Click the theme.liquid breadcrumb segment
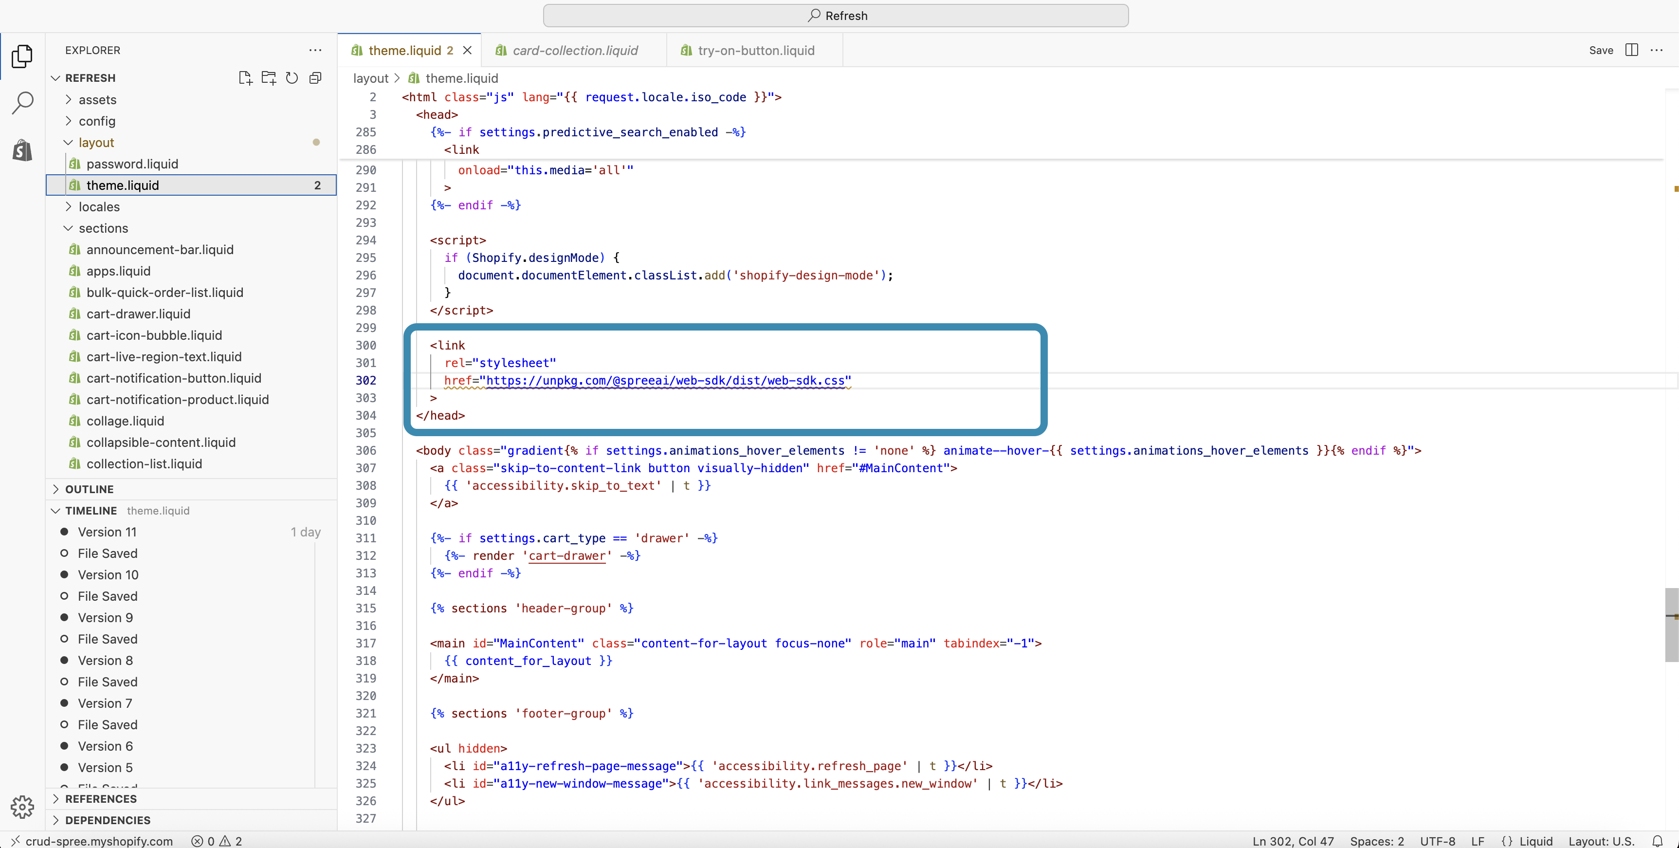This screenshot has width=1679, height=848. (x=461, y=78)
